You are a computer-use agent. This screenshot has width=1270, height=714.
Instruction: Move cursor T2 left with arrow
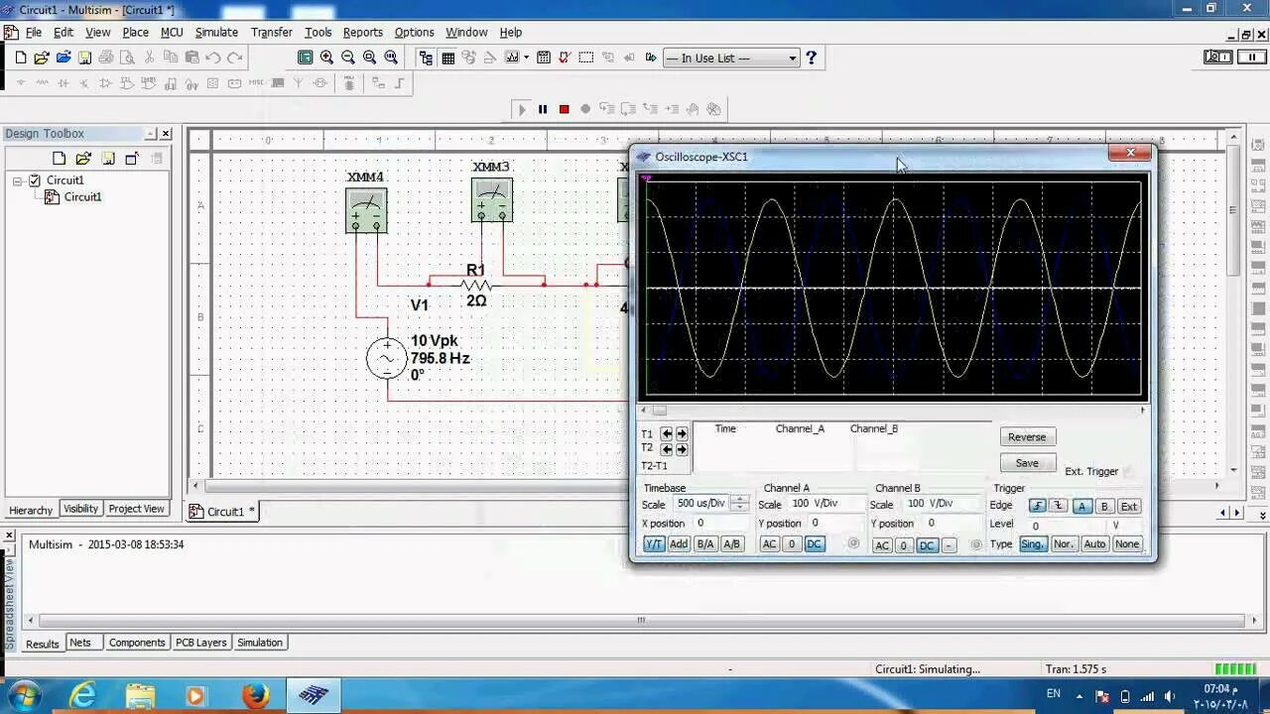tap(667, 449)
